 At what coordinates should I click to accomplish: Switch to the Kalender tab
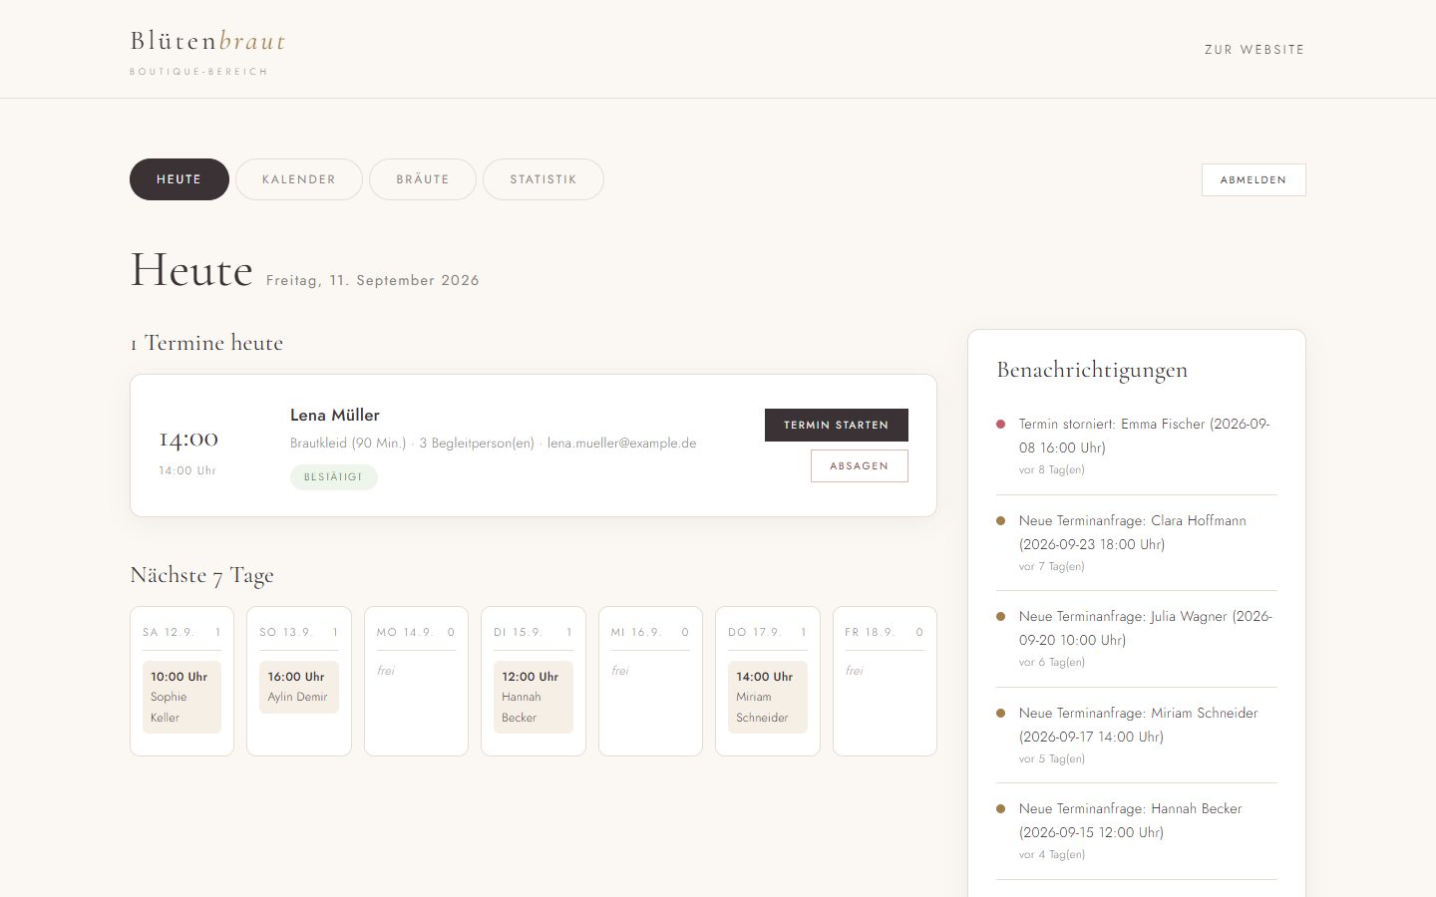299,179
